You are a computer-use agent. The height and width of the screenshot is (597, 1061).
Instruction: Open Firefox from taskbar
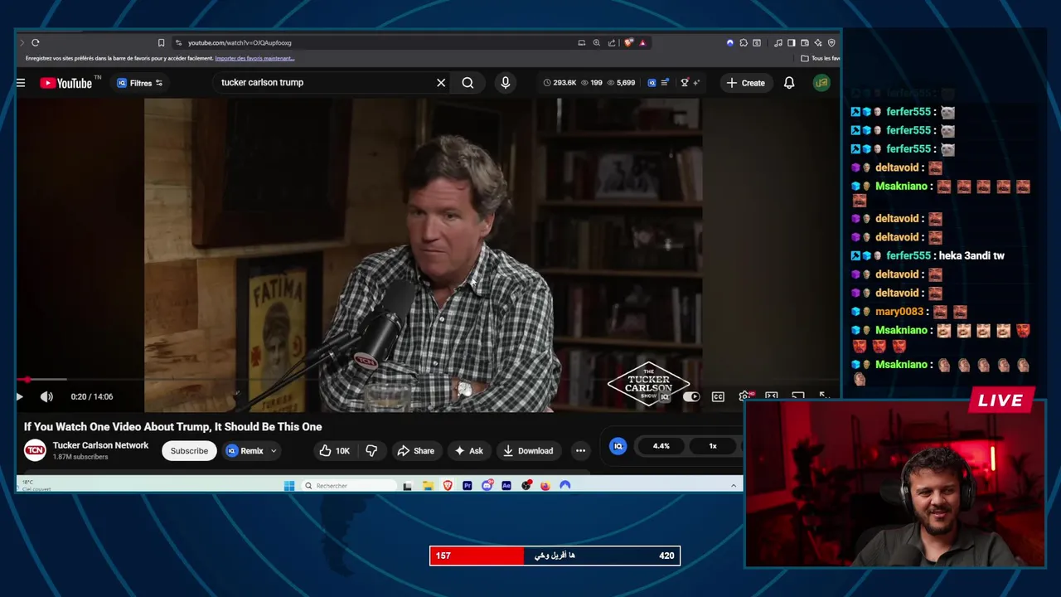[x=545, y=486]
